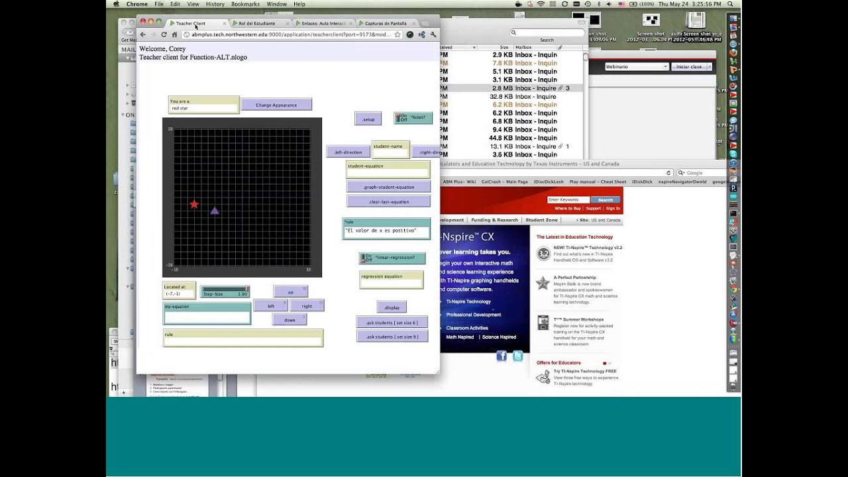Click the .display button

[392, 307]
